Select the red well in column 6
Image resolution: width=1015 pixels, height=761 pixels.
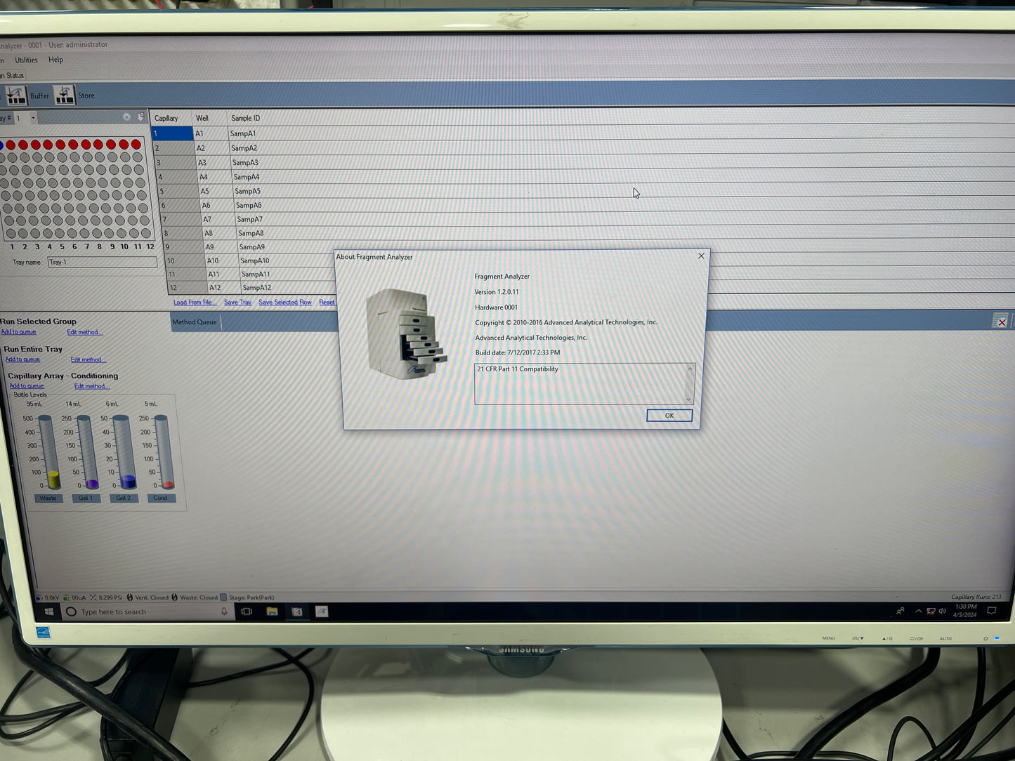coord(60,145)
